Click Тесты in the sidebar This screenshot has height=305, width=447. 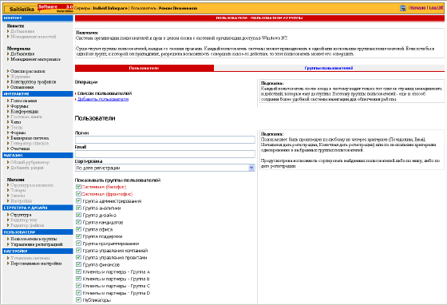click(17, 128)
